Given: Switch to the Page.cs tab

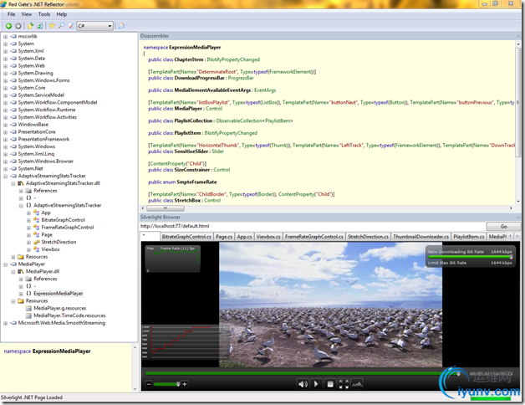Looking at the screenshot, I should [x=224, y=236].
